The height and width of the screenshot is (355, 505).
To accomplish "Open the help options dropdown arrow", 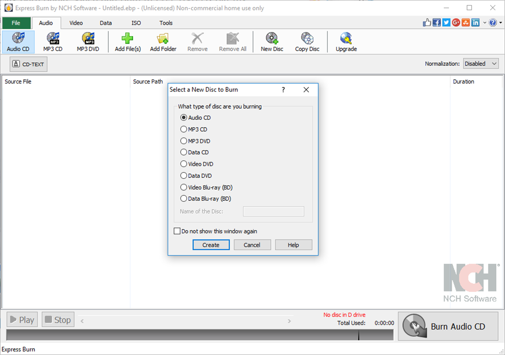I will pos(499,22).
